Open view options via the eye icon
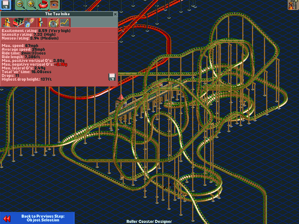The image size is (299, 224). point(54,4)
